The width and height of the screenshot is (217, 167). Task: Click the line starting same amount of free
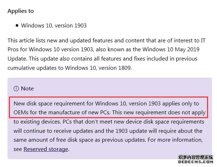[x=108, y=140]
